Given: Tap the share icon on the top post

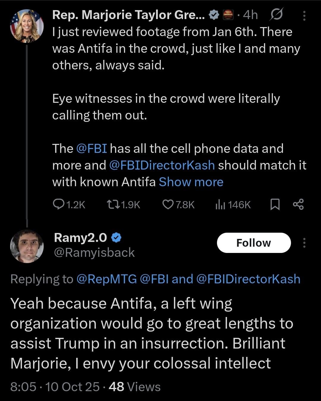Looking at the screenshot, I should [x=298, y=204].
